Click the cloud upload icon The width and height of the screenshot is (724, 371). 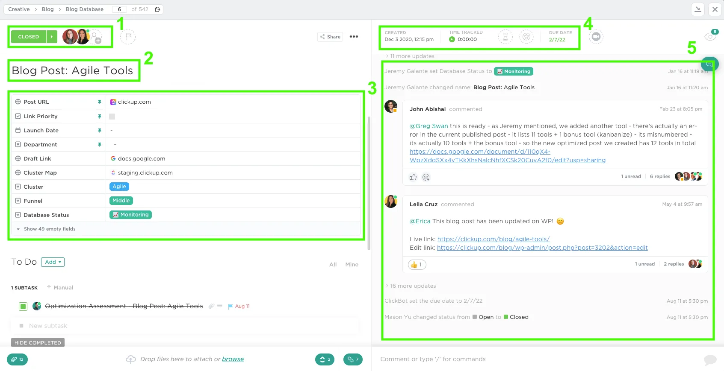tap(131, 359)
